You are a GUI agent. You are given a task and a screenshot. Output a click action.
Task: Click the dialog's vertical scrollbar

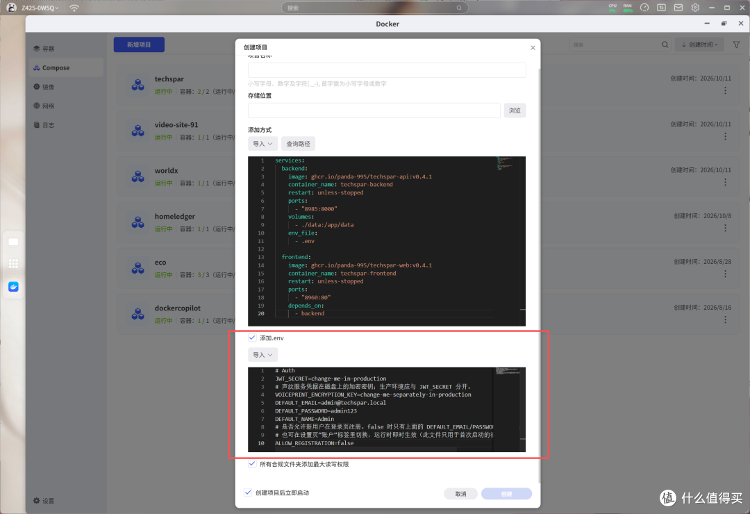(539, 275)
